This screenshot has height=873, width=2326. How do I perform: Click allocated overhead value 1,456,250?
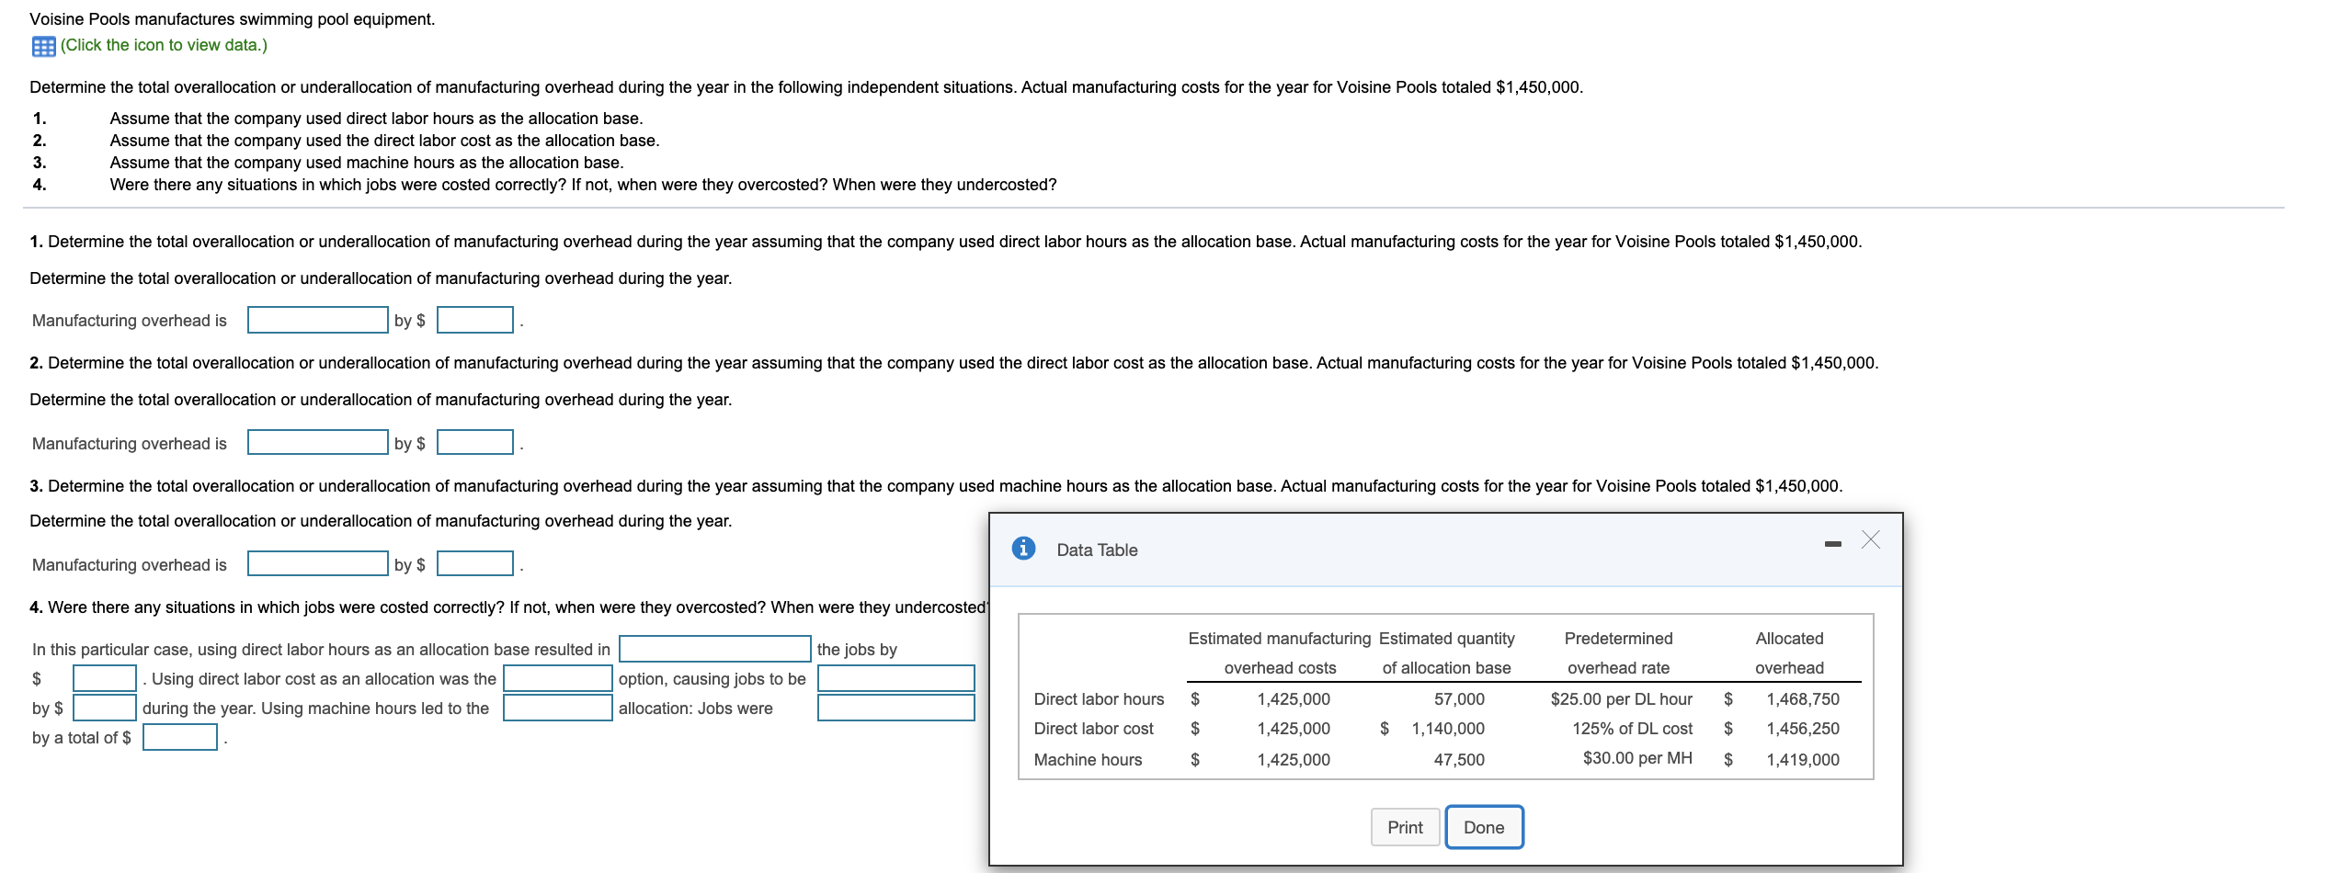(1802, 729)
